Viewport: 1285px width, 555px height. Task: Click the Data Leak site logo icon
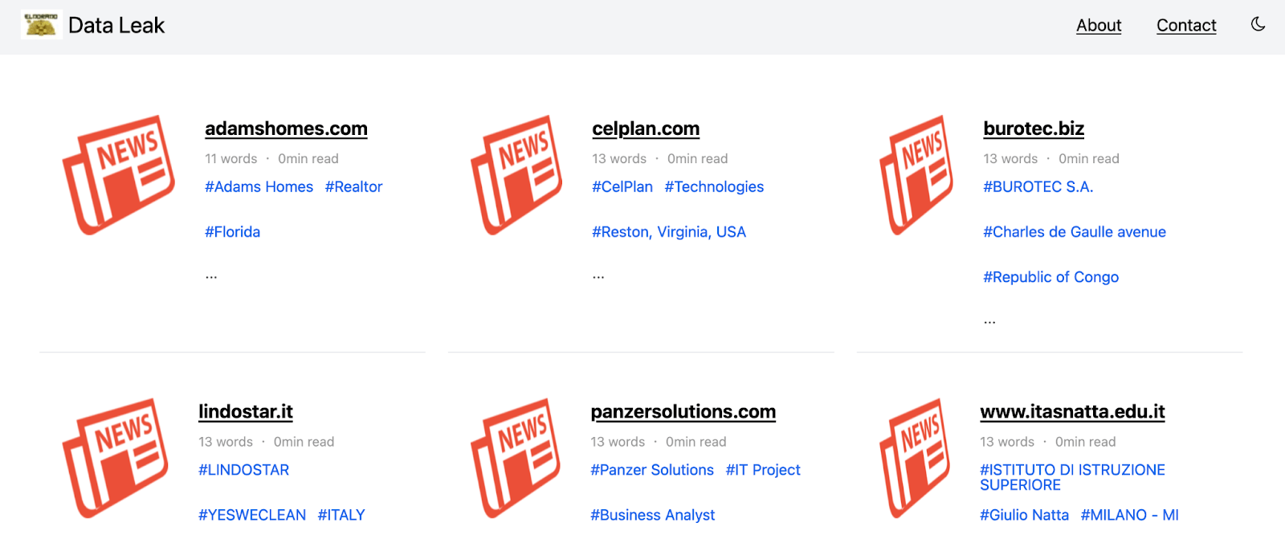41,25
